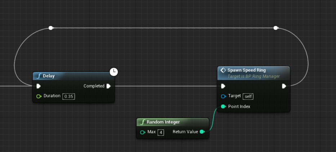Viewport: 336px width, 152px height.
Task: Edit the Duration value field 0.35
Action: 68,96
